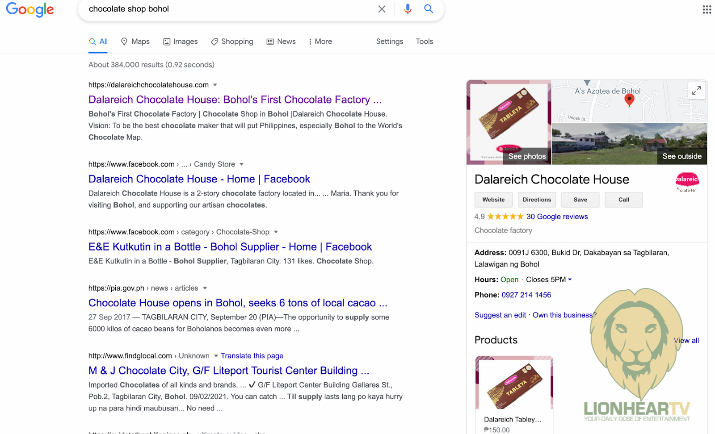
Task: Clear the search box text
Action: point(382,9)
